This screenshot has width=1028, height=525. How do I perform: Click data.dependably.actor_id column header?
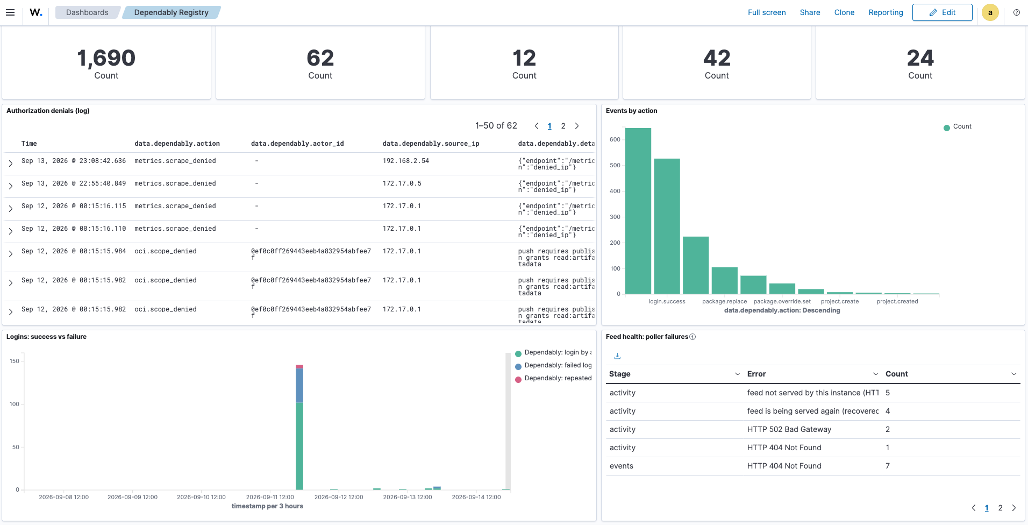(297, 144)
